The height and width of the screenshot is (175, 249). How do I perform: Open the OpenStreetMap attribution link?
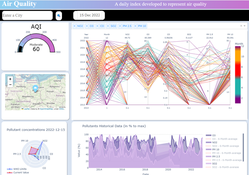point(46,109)
